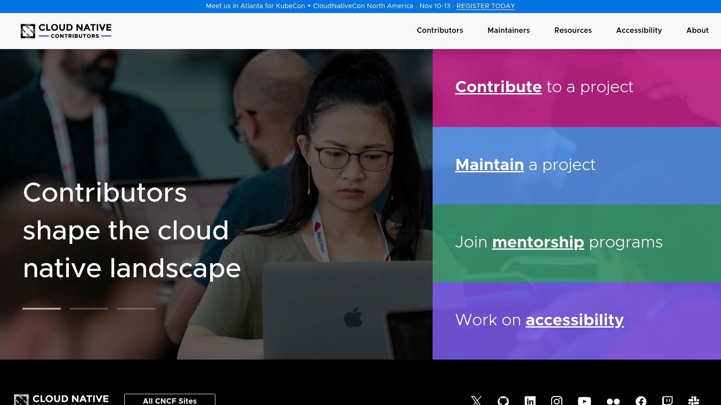Select Accessibility in the top navigation
The width and height of the screenshot is (721, 405).
639,30
